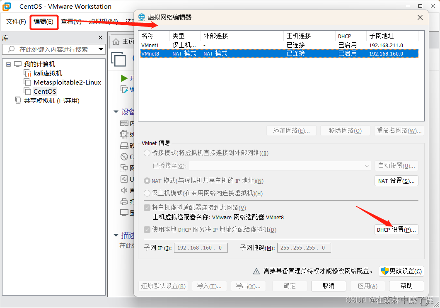Click the virtual network editor globe icon
The image size is (440, 308).
coord(142,17)
